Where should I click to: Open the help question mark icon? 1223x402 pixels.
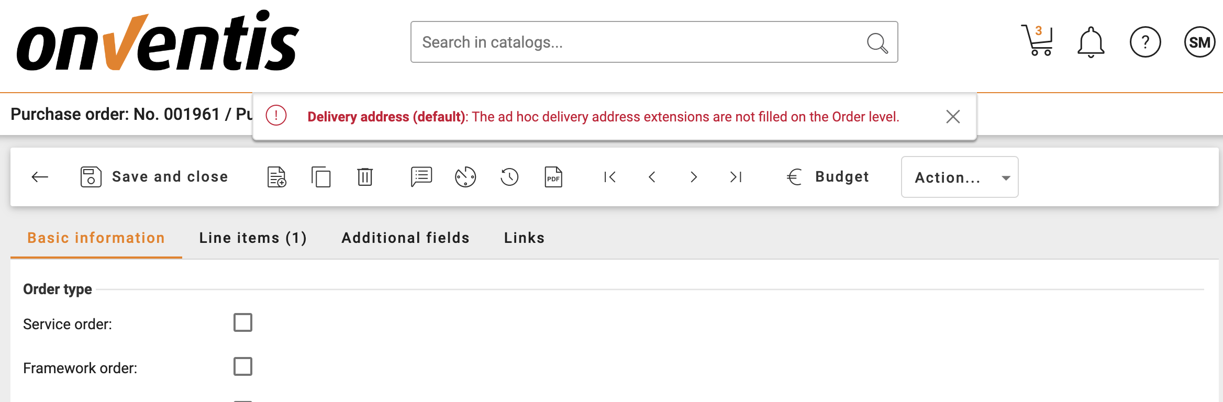[1145, 42]
